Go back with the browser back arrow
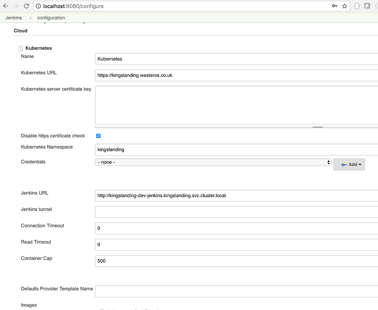Viewport: 378px width, 310px height. click(x=6, y=6)
